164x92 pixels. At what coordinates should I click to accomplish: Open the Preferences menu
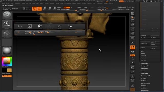68,3
